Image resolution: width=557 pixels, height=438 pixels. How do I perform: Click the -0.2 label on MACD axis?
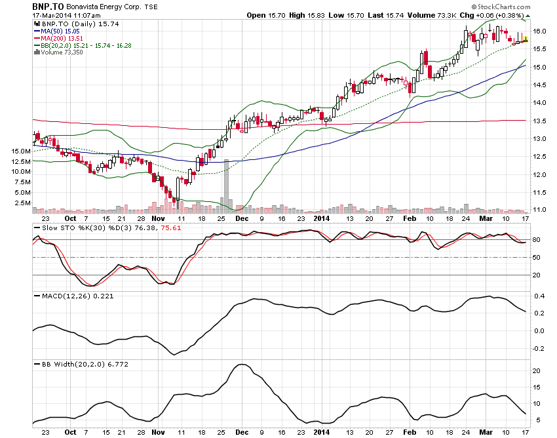tap(539, 349)
